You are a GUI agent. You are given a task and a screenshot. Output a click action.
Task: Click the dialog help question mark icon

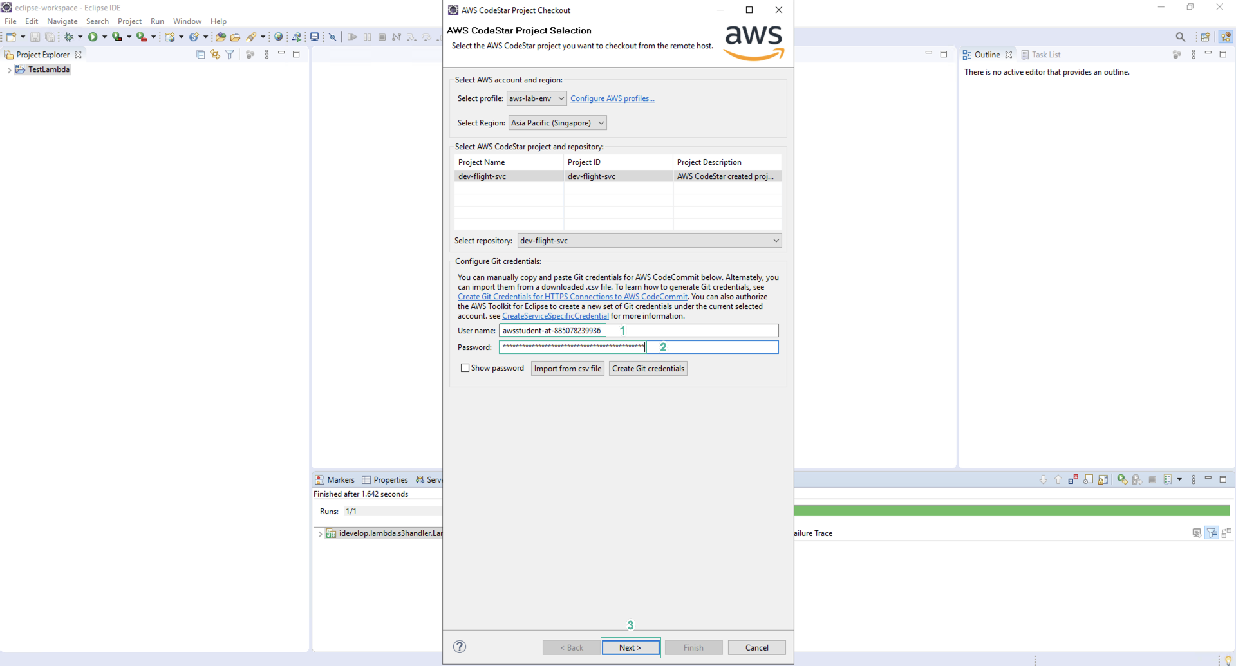(x=460, y=647)
